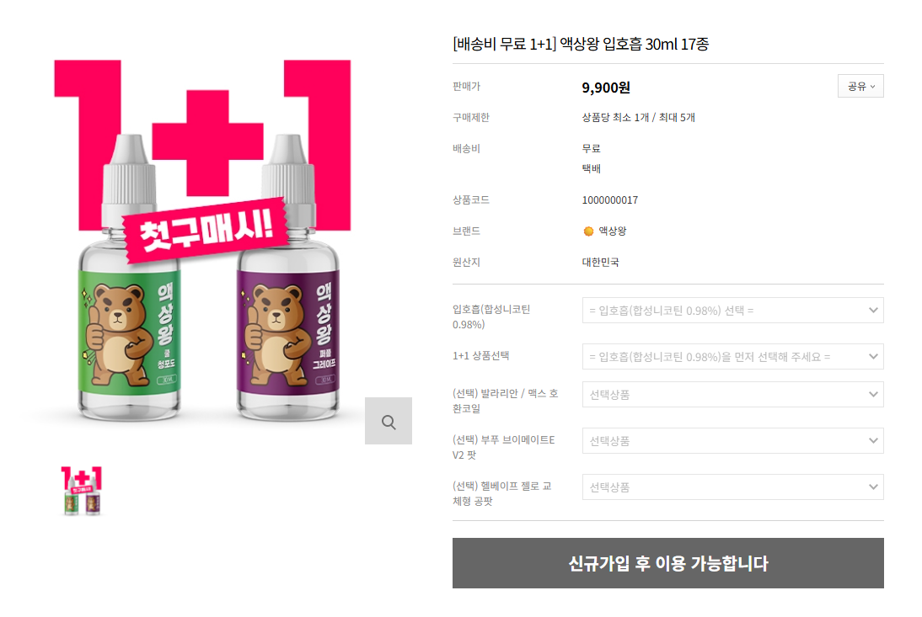This screenshot has width=922, height=617.
Task: Open the 부푸 브이메이트E V2 팟 dropdown
Action: click(x=732, y=441)
